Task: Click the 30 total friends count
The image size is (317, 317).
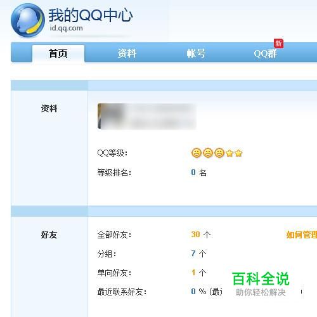Action: pos(195,235)
